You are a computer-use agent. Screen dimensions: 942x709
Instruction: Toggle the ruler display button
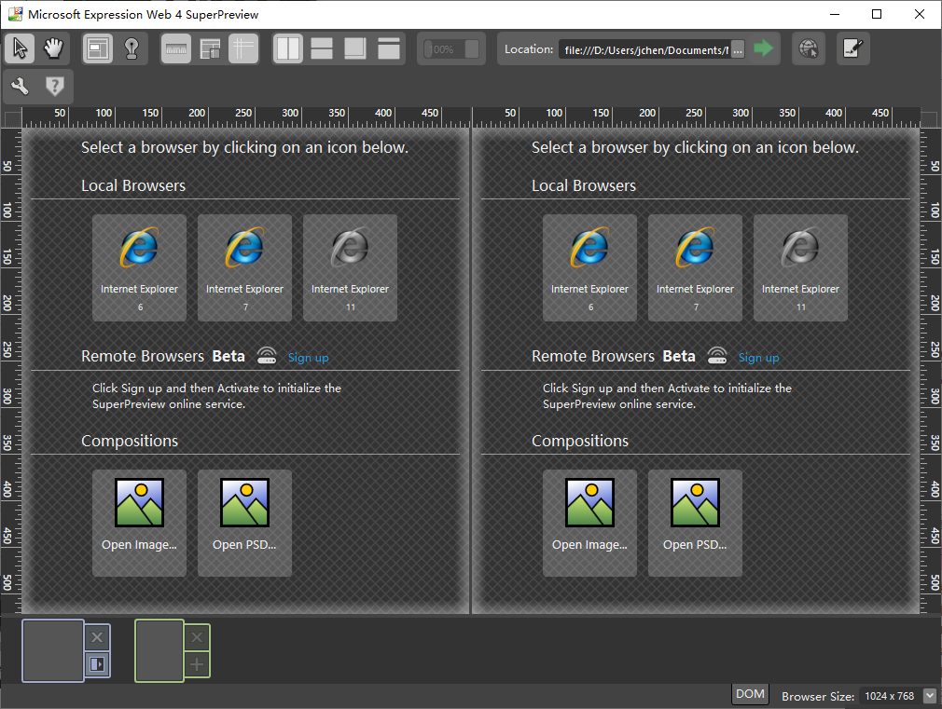pyautogui.click(x=176, y=48)
